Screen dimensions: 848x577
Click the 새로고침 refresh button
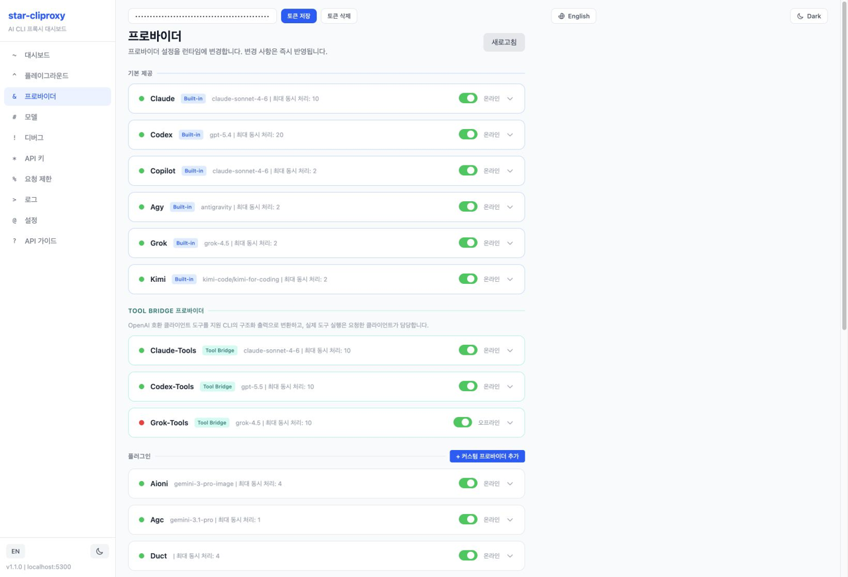(504, 42)
